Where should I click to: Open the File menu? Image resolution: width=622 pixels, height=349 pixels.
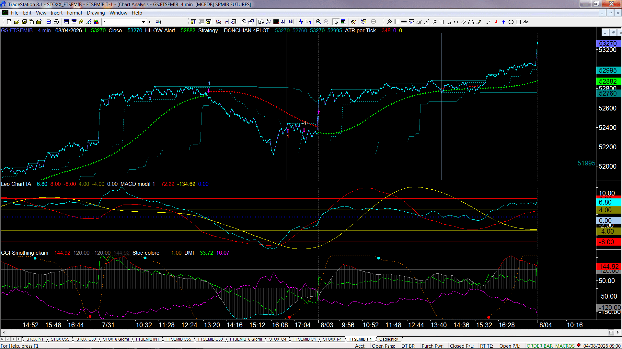click(x=15, y=13)
